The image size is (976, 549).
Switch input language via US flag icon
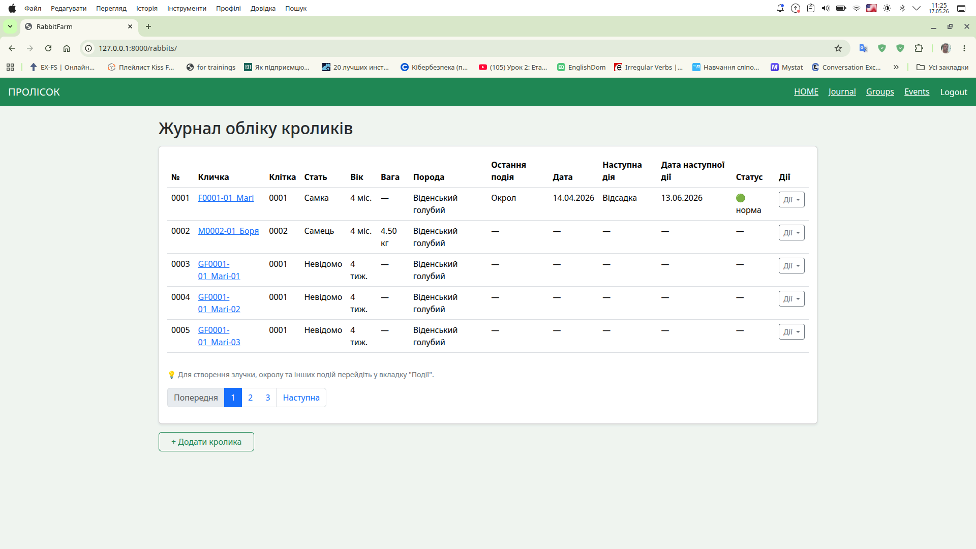coord(871,8)
